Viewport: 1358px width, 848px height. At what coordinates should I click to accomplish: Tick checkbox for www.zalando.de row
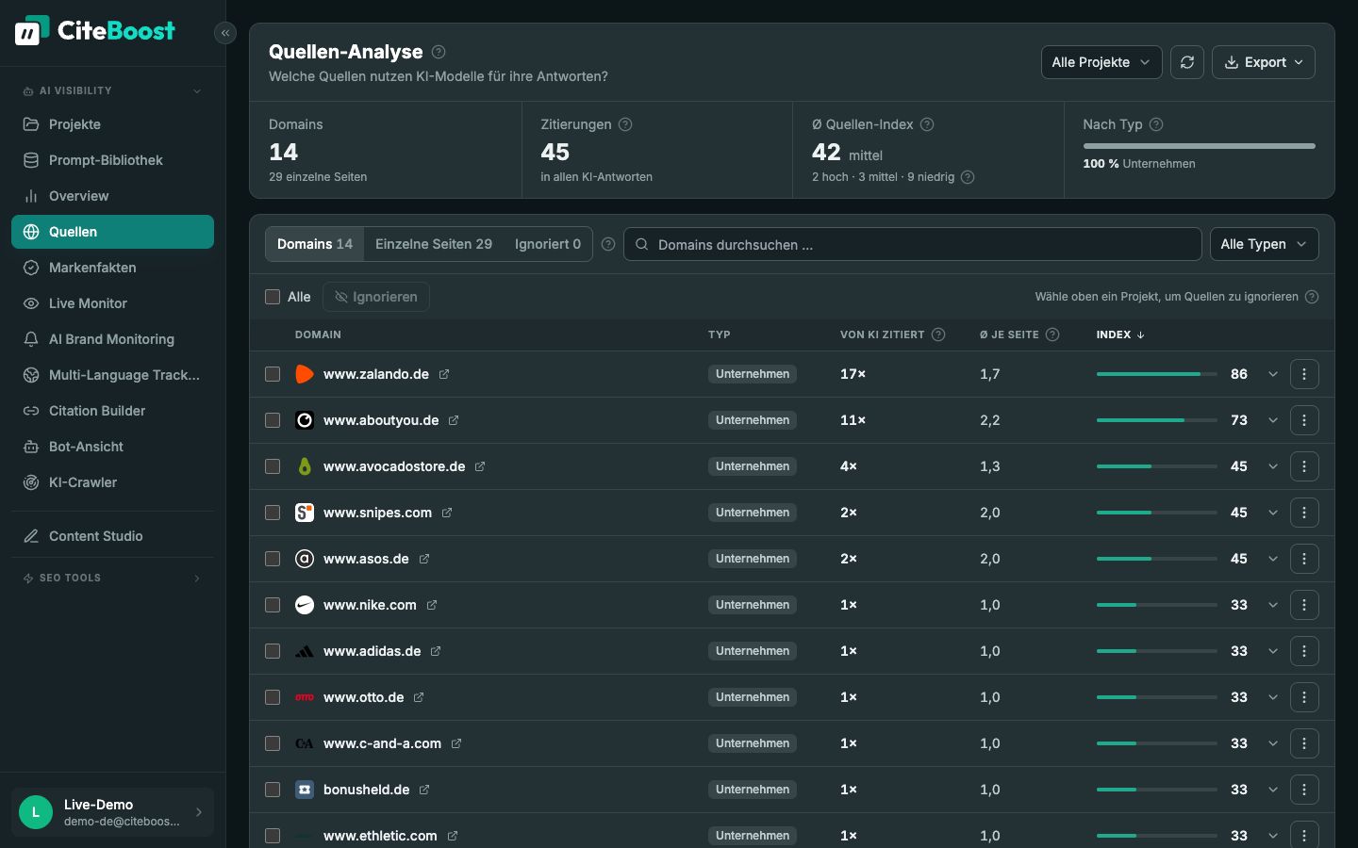tap(273, 374)
